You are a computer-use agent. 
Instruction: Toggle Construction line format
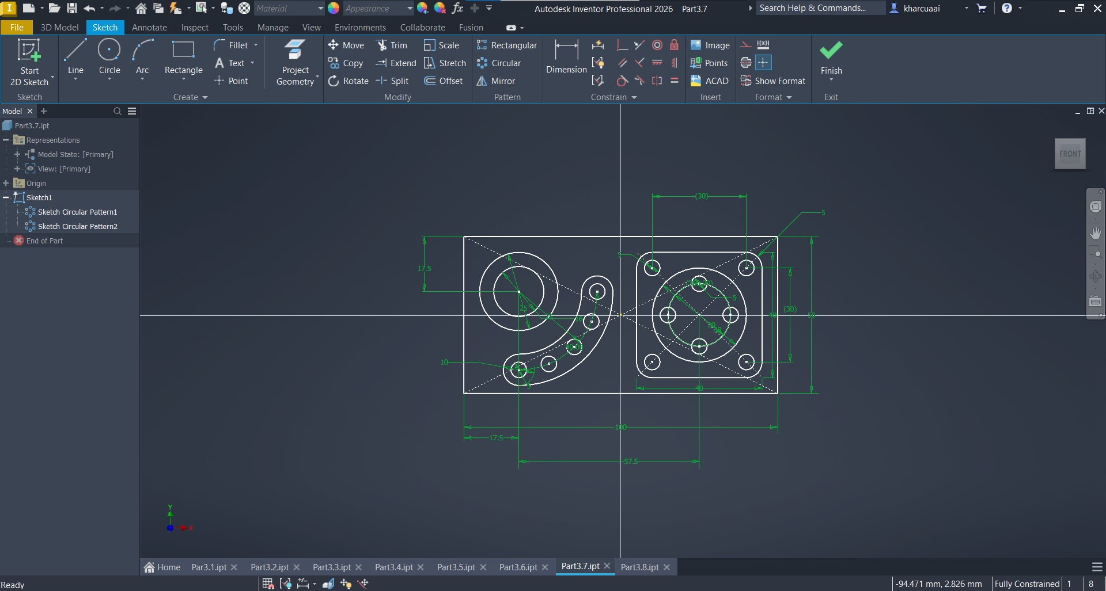tap(746, 45)
